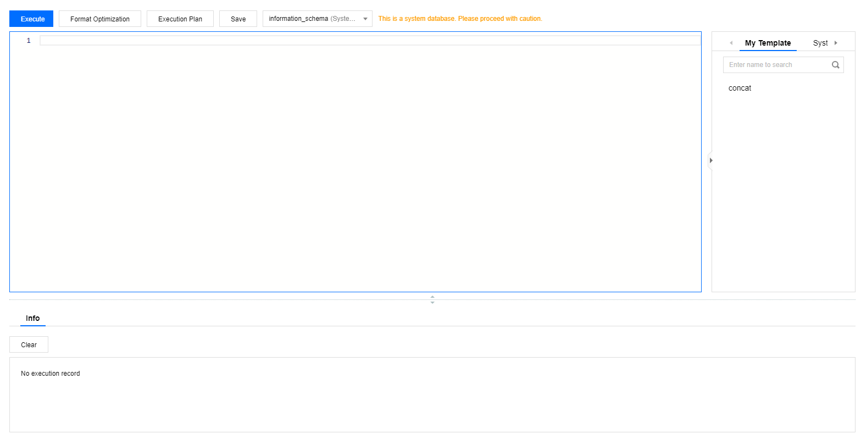Click the system database caution warning text
This screenshot has height=445, width=861.
point(460,19)
